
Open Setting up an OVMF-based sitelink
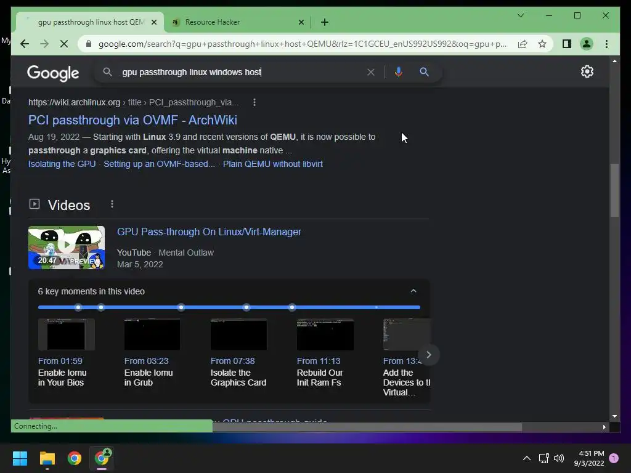pyautogui.click(x=160, y=164)
